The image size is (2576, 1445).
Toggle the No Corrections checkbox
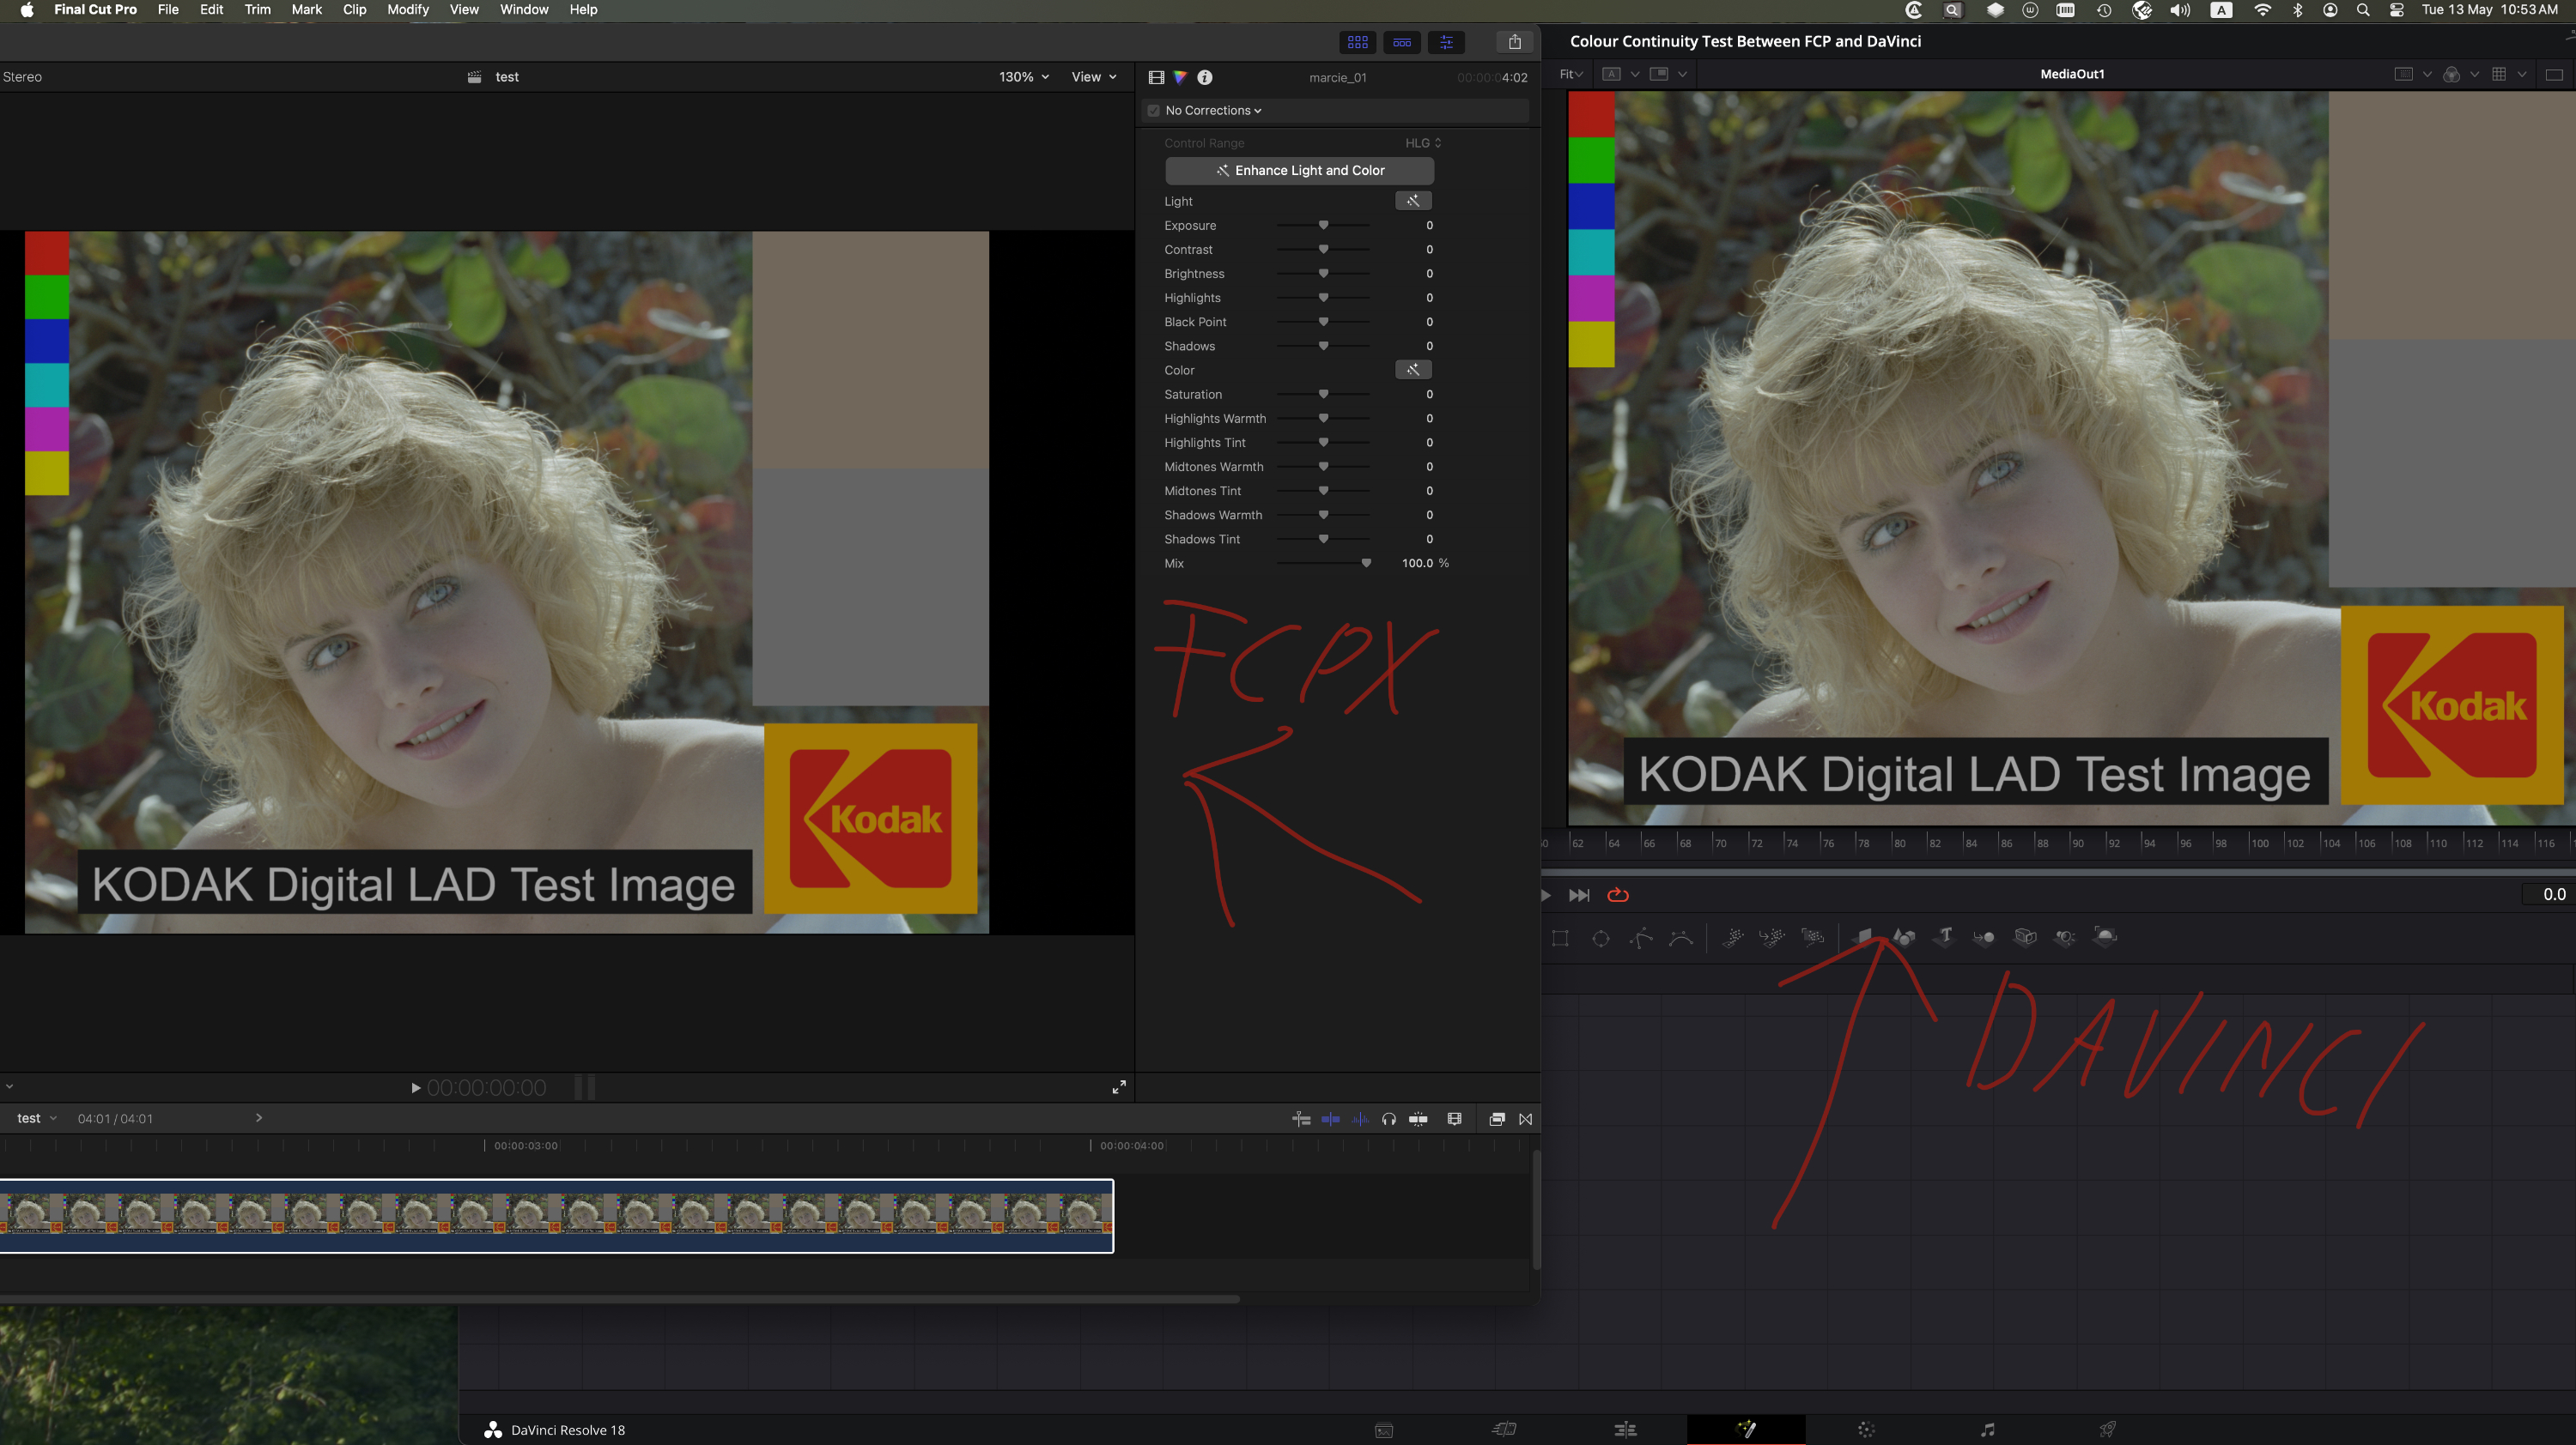1153,111
